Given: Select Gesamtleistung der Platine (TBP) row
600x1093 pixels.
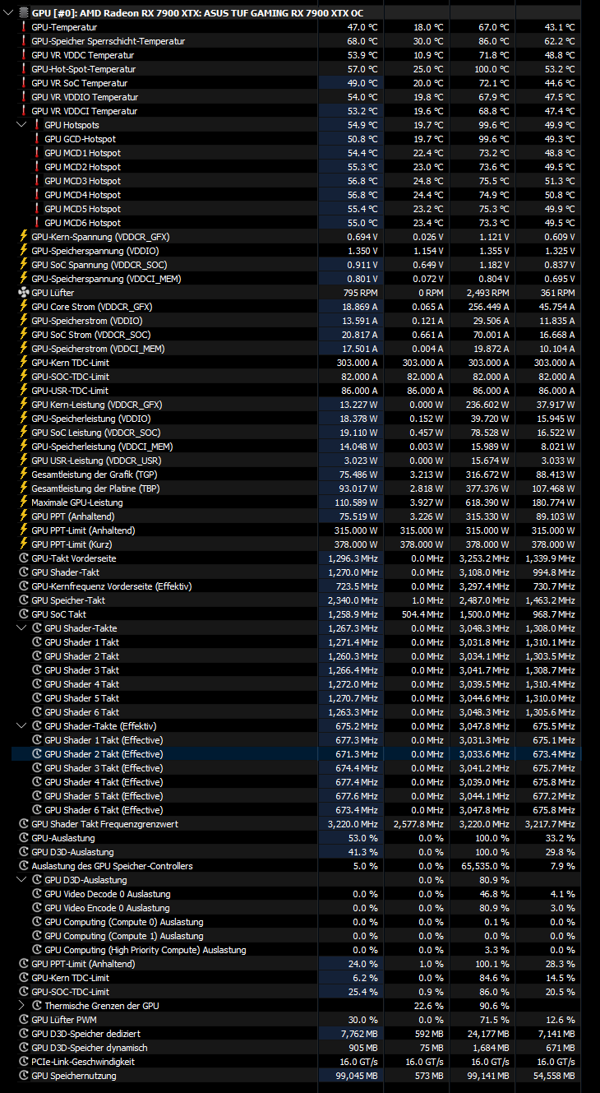Looking at the screenshot, I should point(296,489).
